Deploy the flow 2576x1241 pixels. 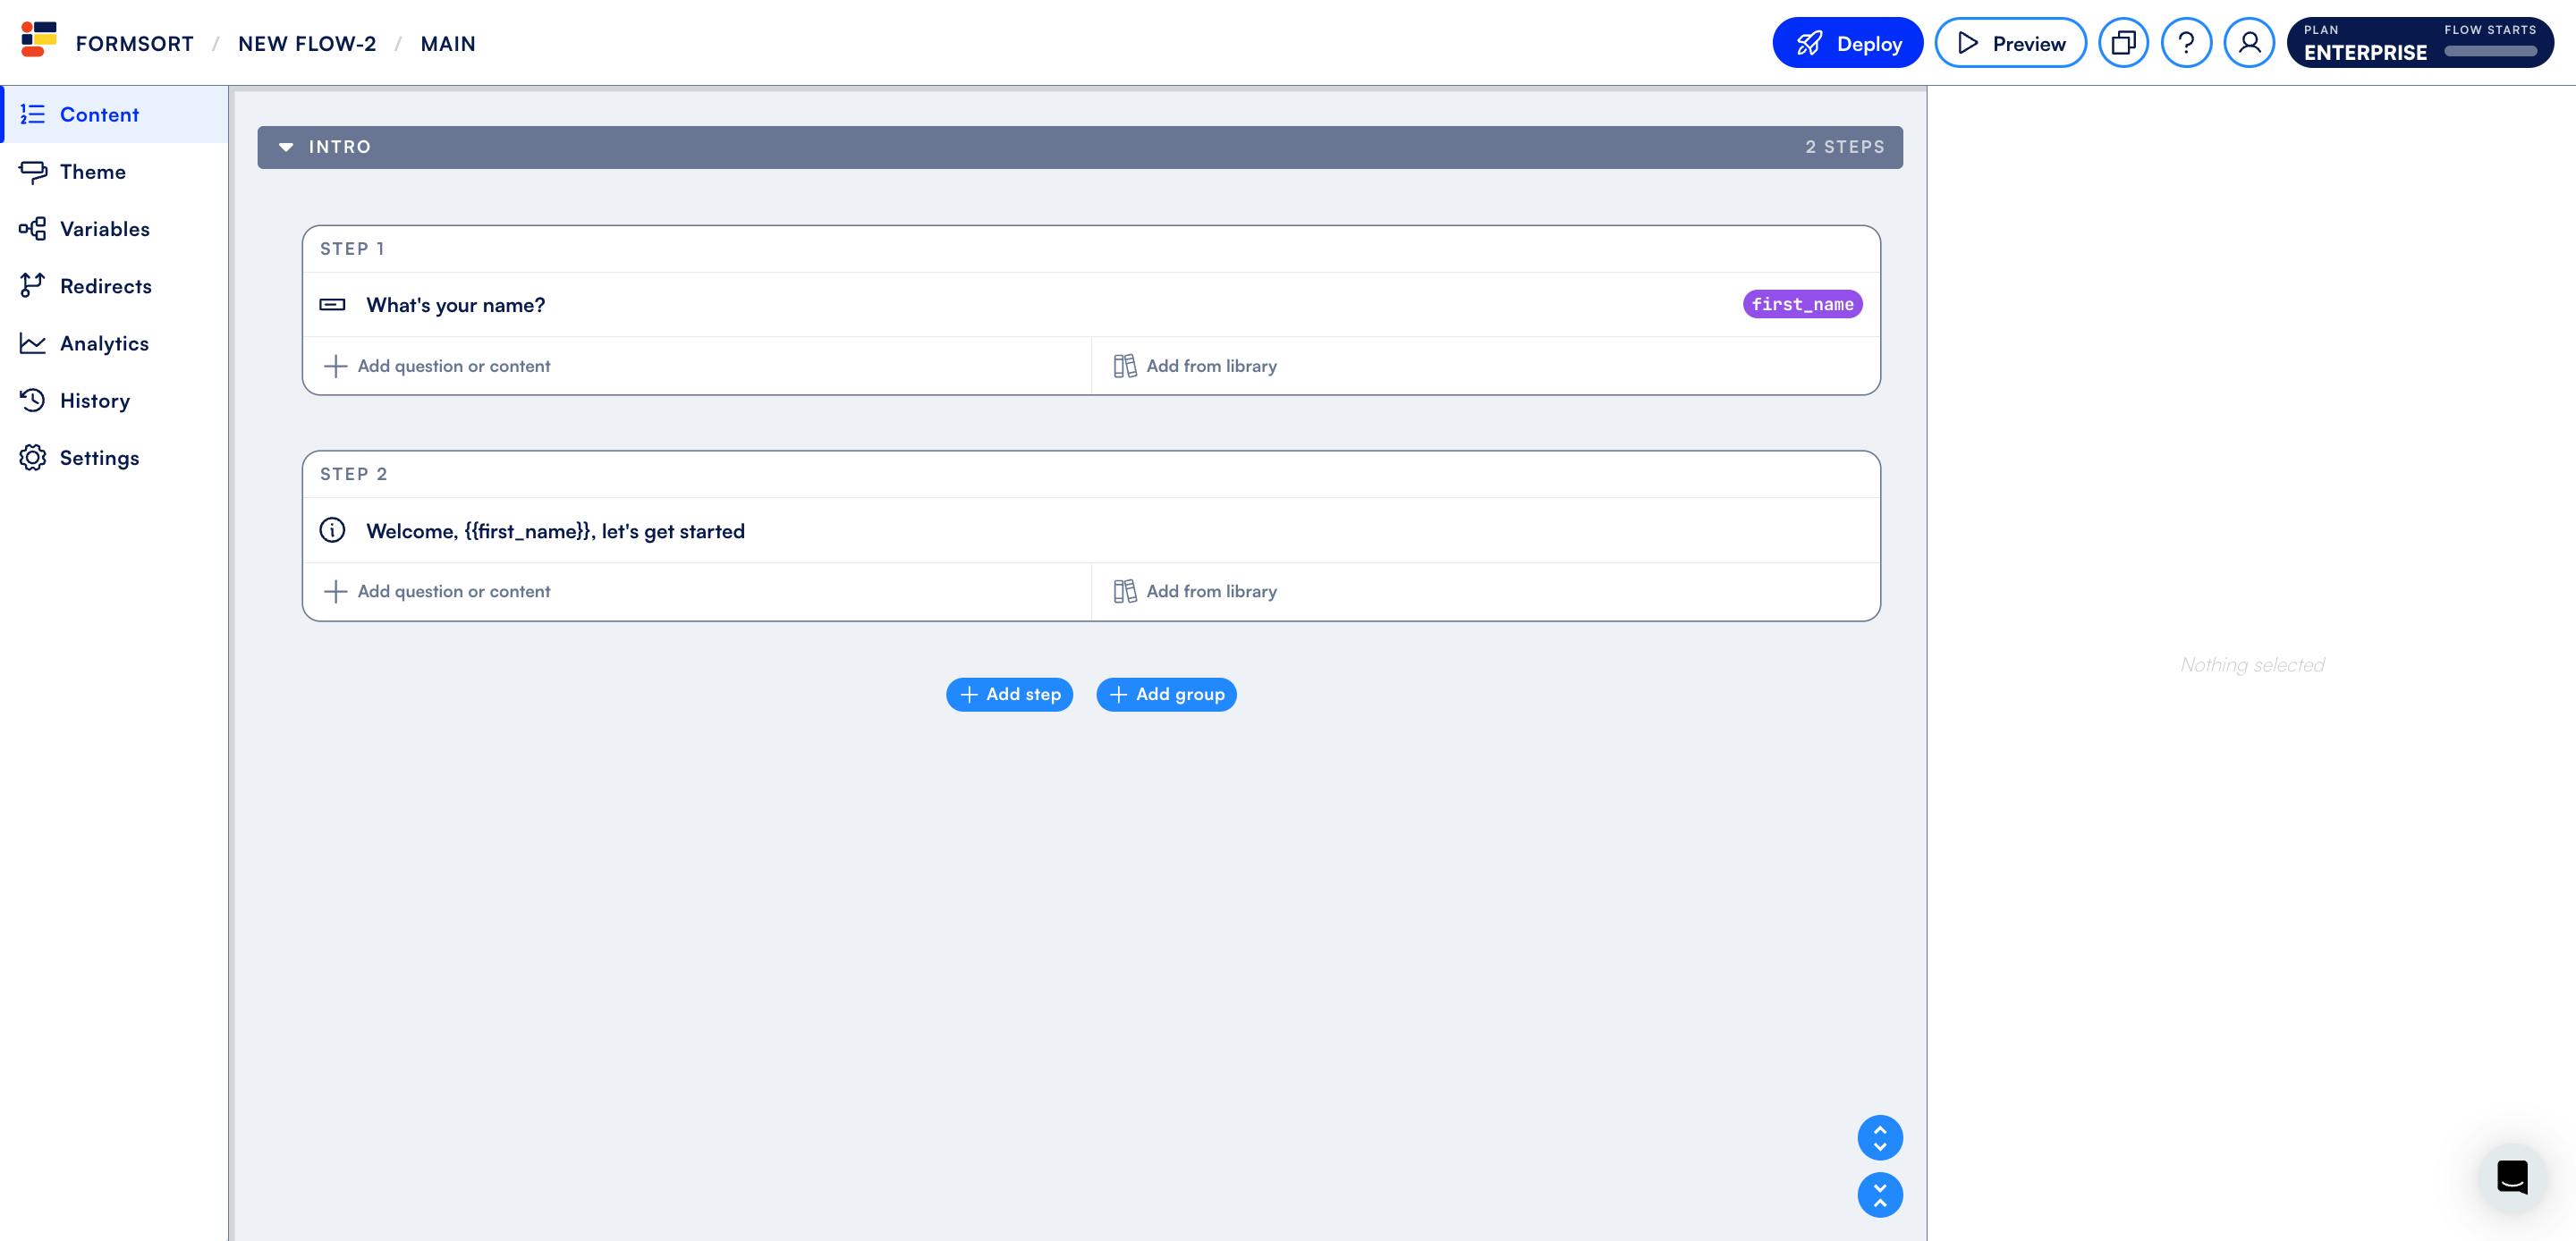point(1847,43)
